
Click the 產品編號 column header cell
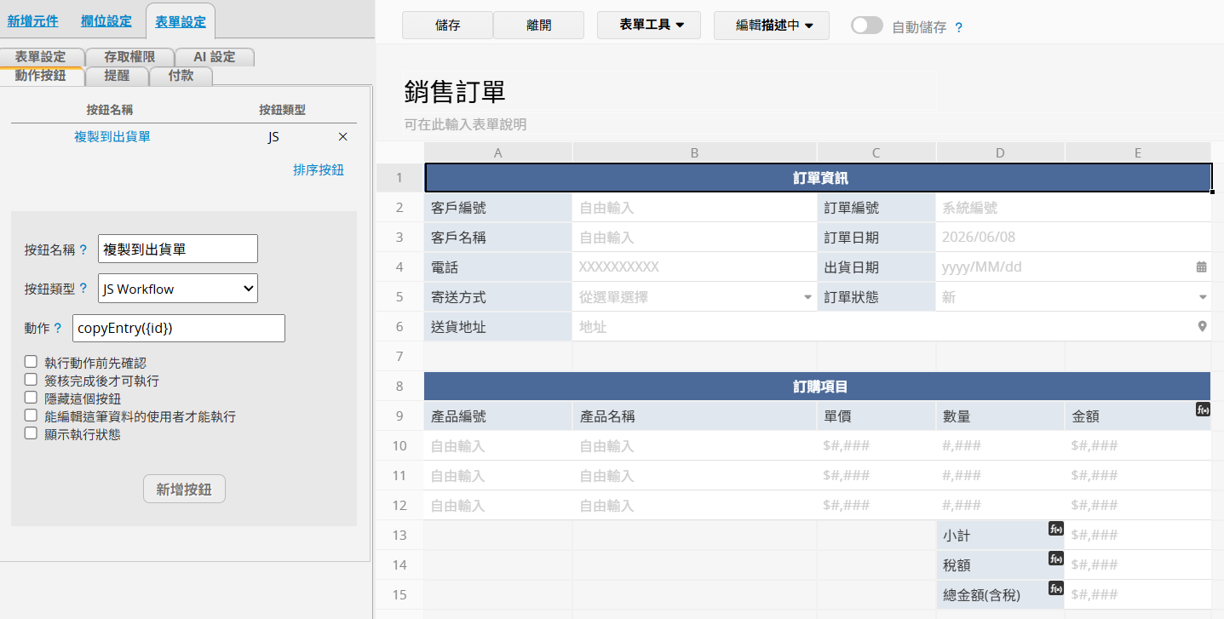(498, 416)
